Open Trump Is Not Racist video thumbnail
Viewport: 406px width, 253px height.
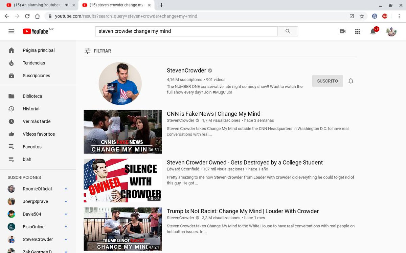coord(123,229)
